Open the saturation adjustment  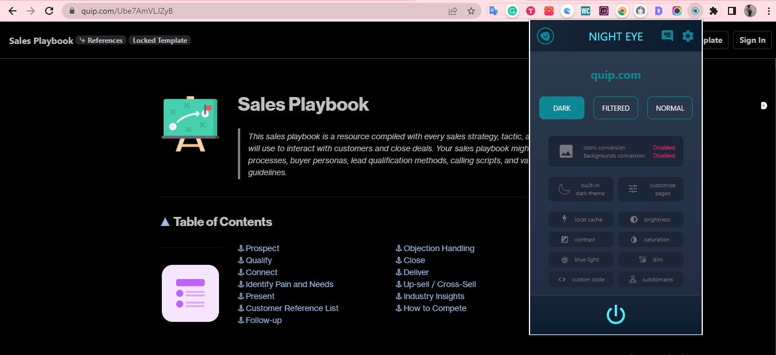tap(651, 239)
